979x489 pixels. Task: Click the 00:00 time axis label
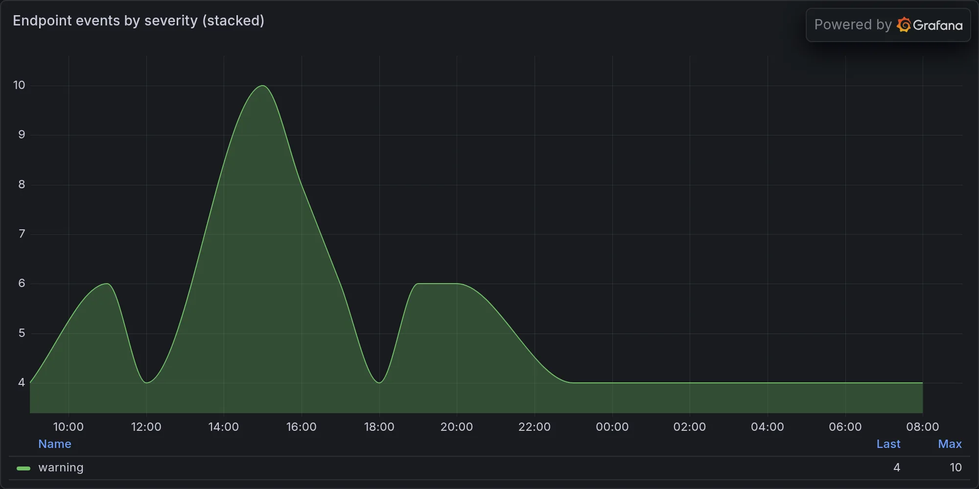(x=612, y=427)
